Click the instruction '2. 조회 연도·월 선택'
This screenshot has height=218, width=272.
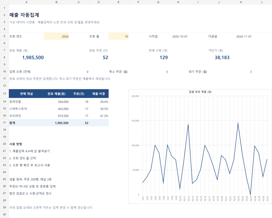(x=22, y=158)
